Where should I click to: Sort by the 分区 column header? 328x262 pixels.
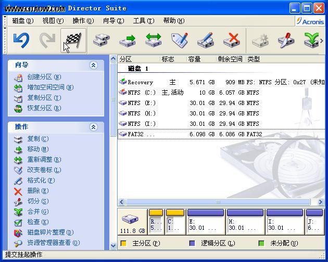(138, 59)
